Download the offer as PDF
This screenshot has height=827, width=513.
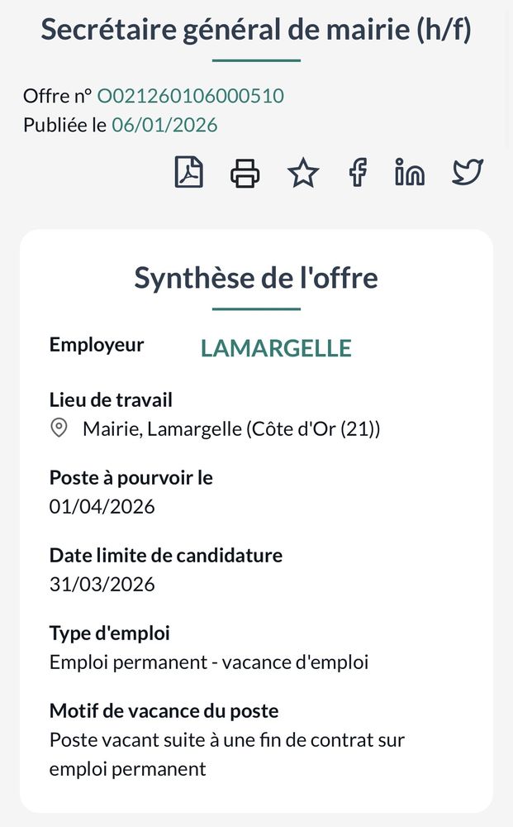(189, 173)
